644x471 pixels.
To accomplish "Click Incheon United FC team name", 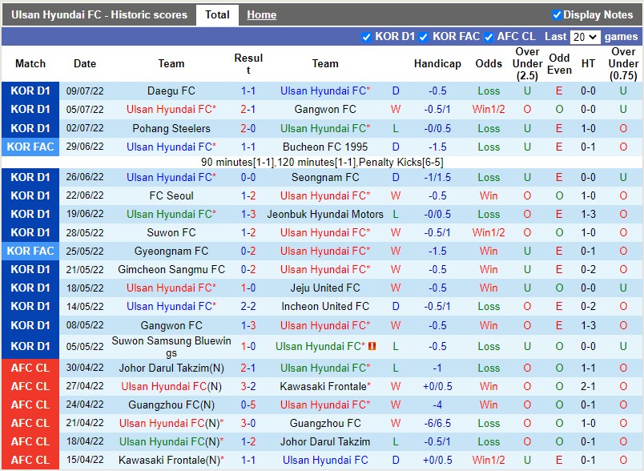I will 325,306.
